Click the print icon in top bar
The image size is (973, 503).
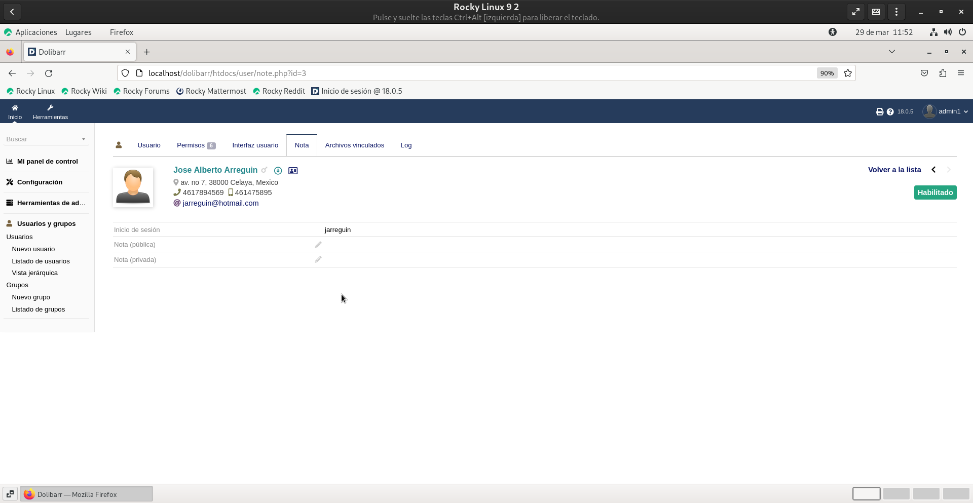tap(880, 111)
